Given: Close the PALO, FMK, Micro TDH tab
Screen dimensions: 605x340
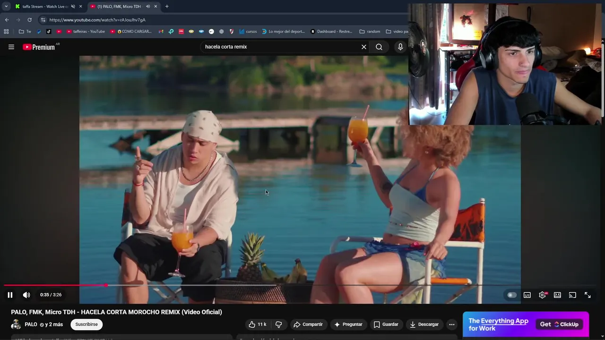Looking at the screenshot, I should 156,7.
